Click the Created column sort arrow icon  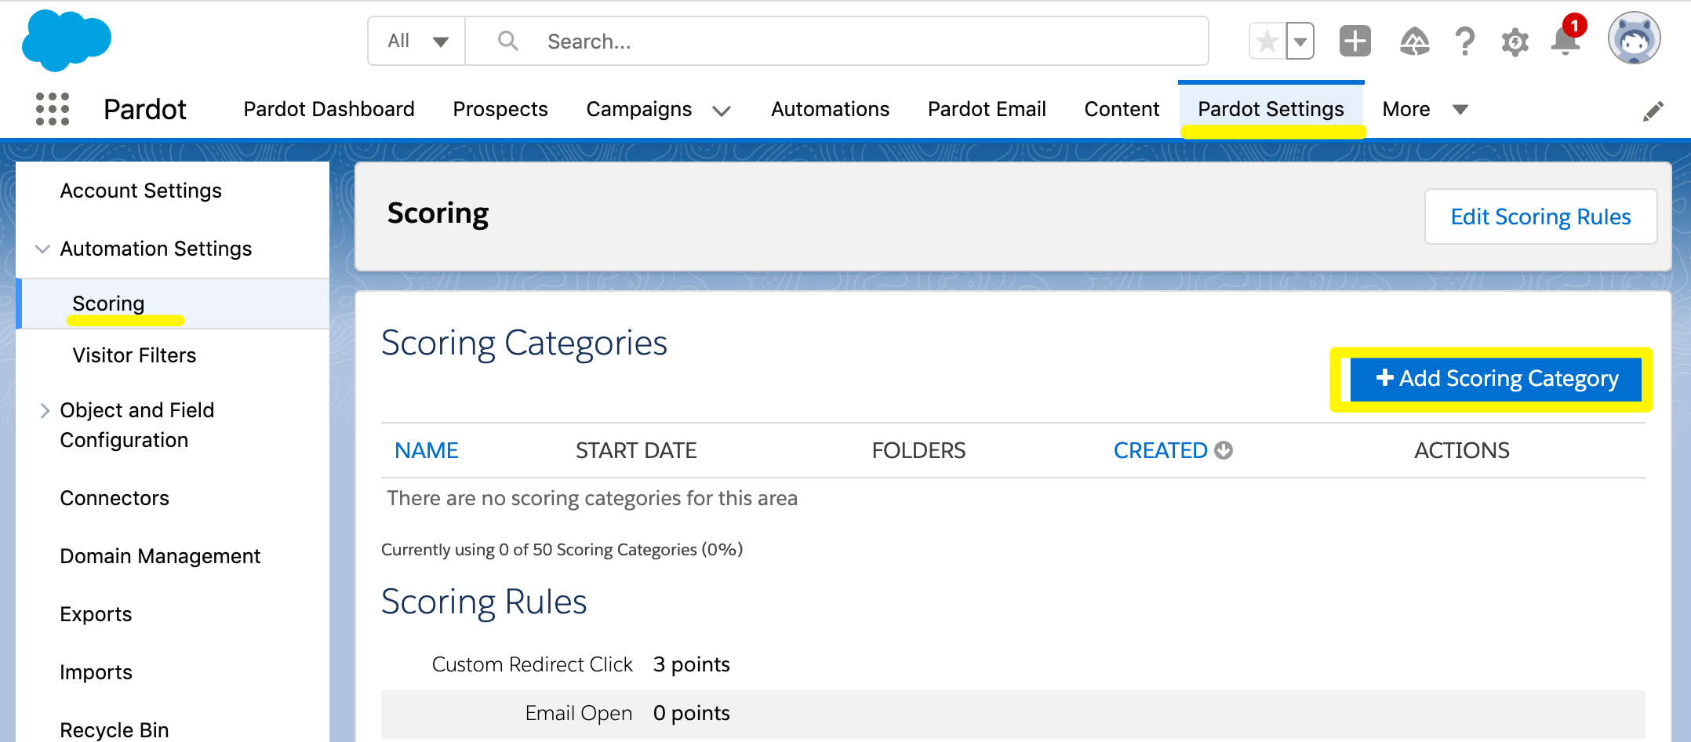pos(1224,450)
